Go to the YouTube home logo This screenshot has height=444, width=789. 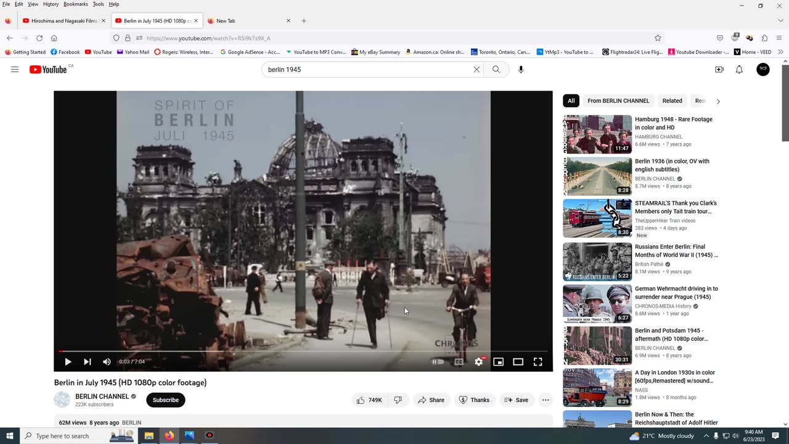point(48,70)
